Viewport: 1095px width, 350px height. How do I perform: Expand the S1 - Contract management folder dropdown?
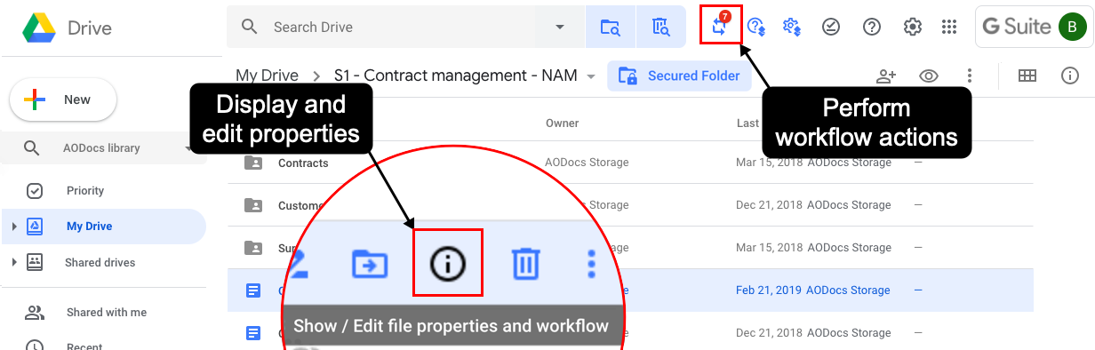pos(591,76)
